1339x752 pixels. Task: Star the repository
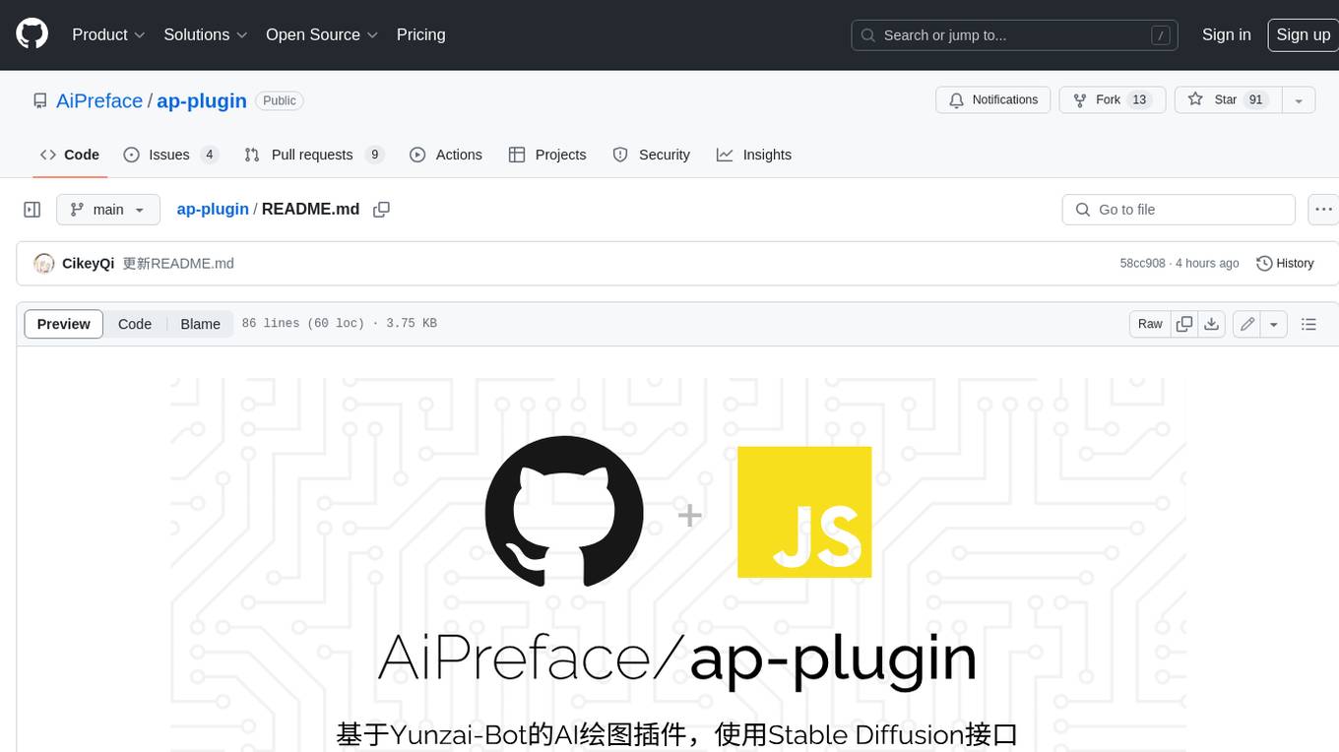1228,100
